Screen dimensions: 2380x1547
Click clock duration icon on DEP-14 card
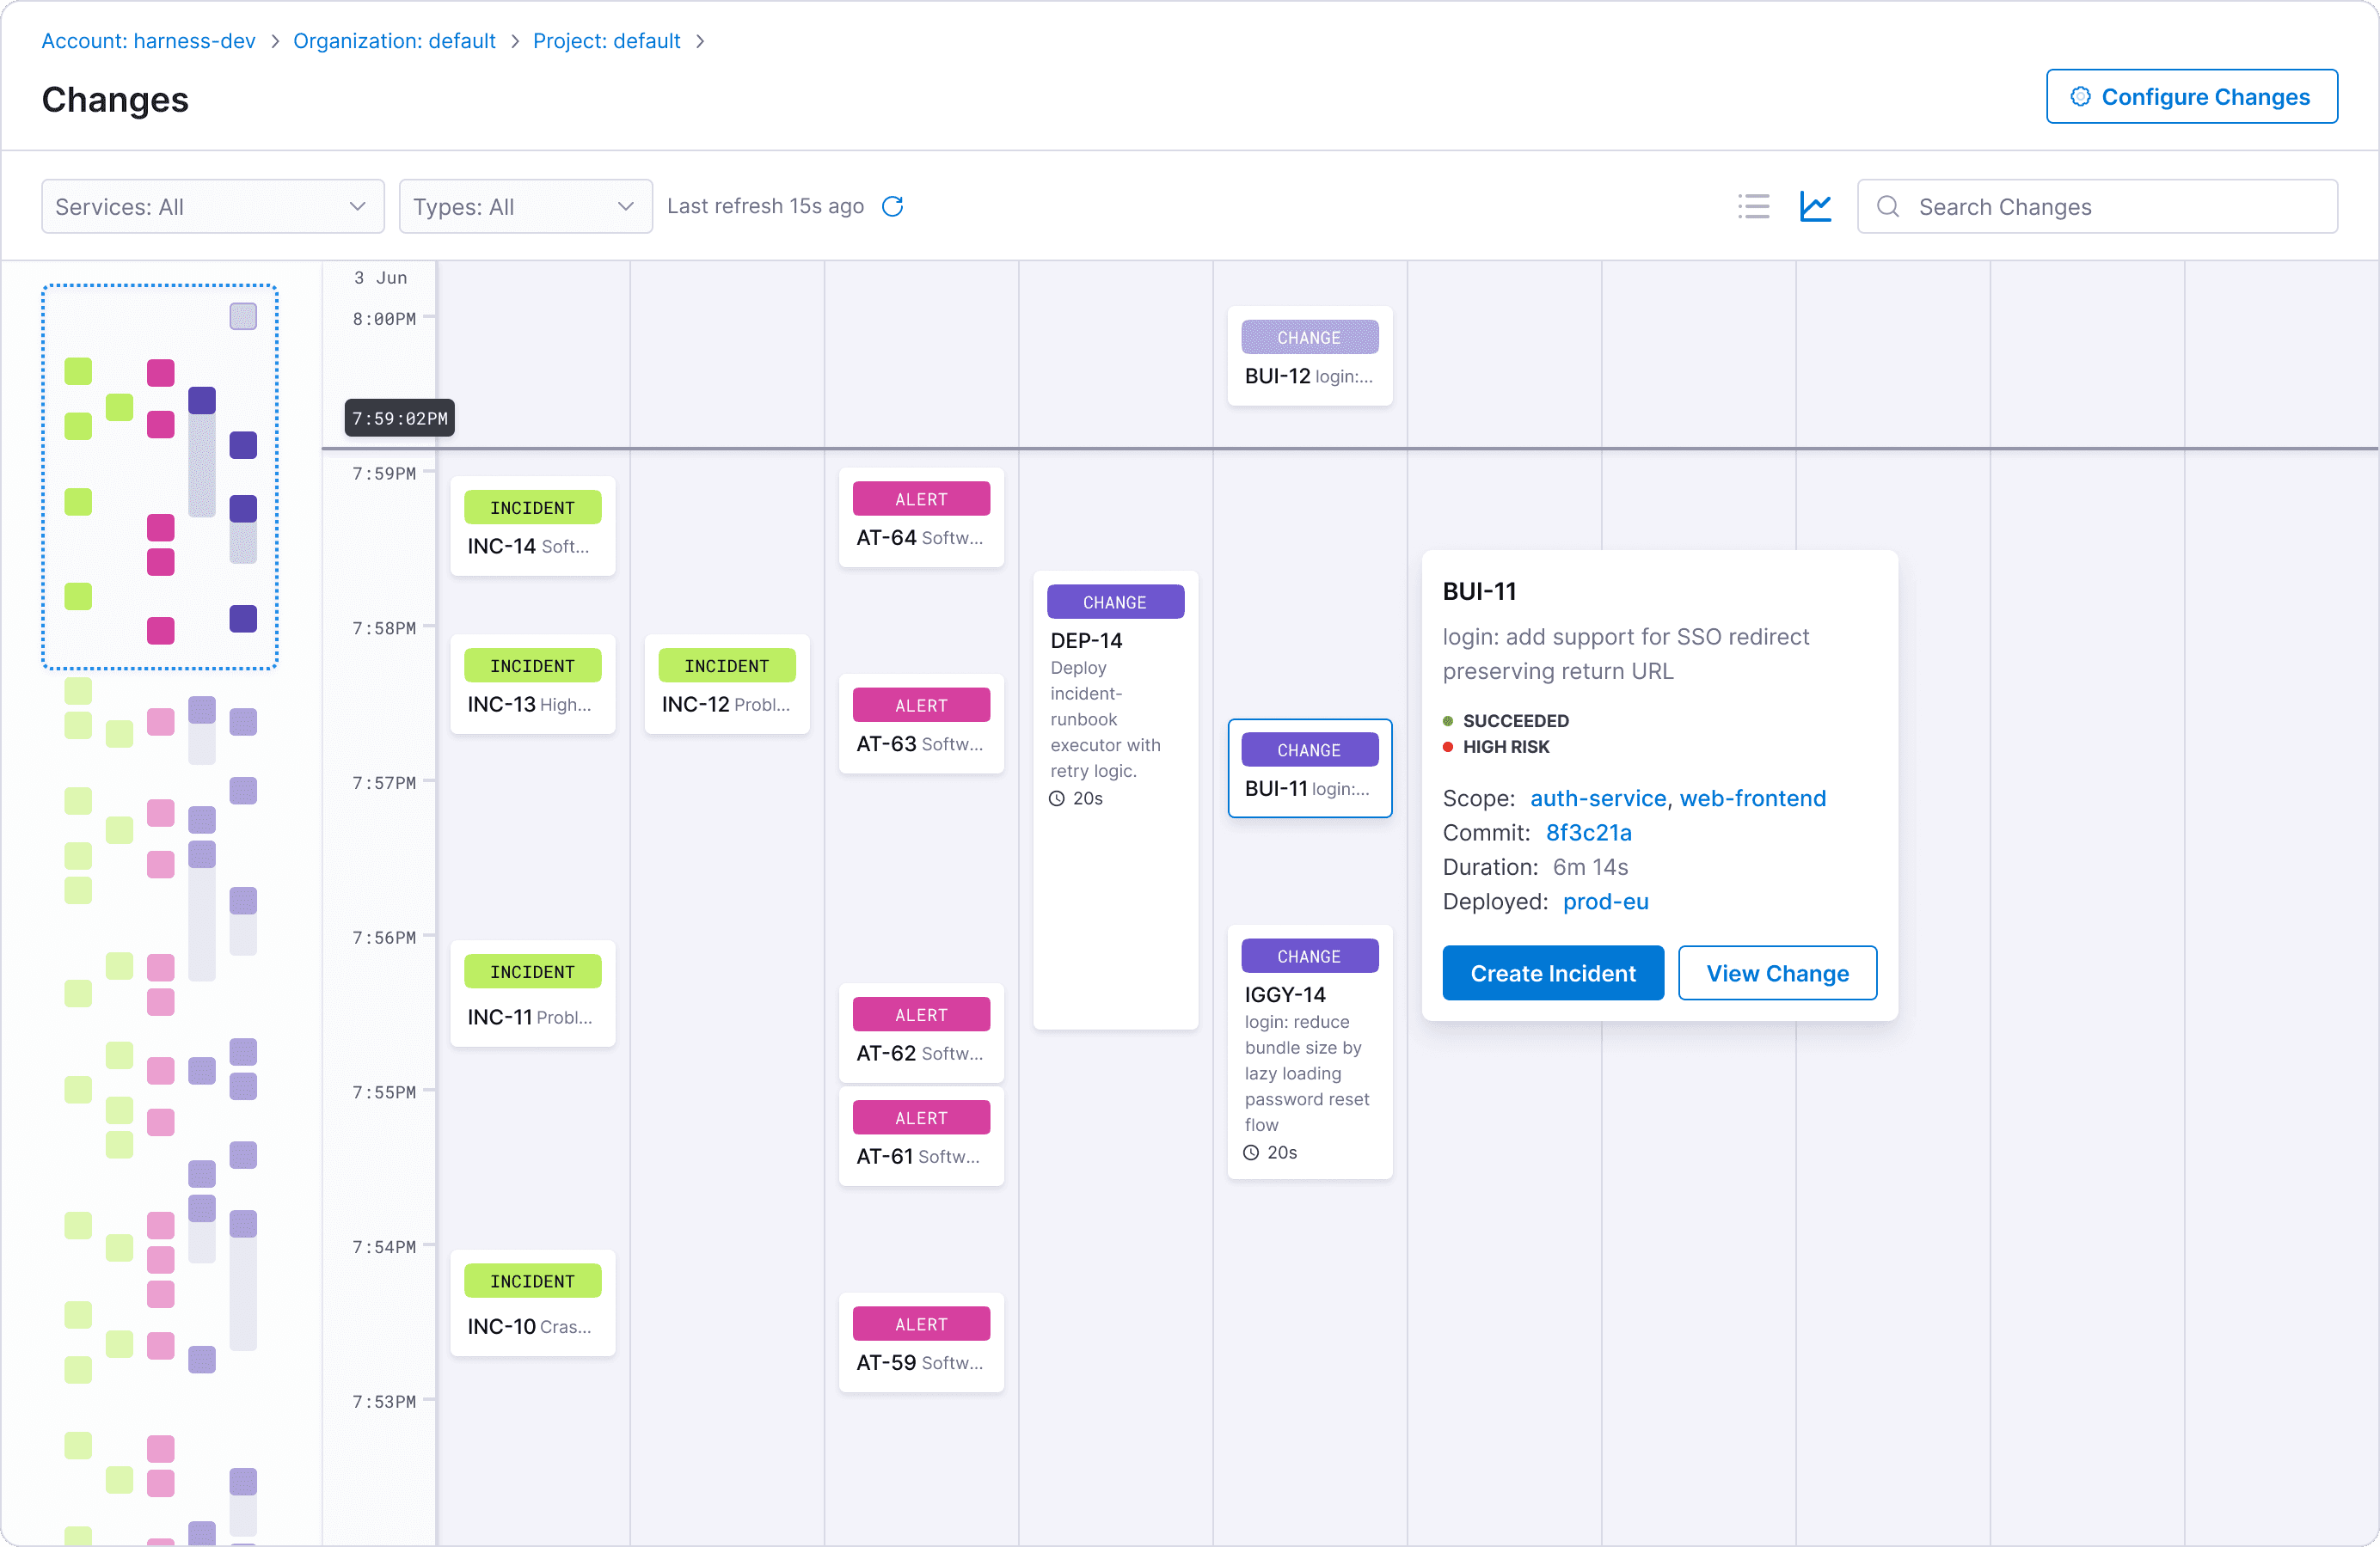[1056, 798]
